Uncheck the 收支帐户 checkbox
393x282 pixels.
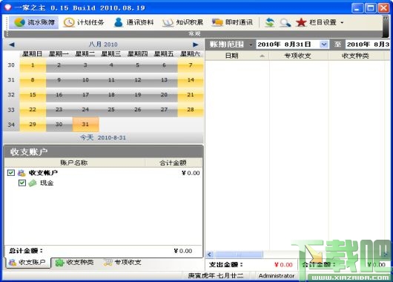click(11, 173)
